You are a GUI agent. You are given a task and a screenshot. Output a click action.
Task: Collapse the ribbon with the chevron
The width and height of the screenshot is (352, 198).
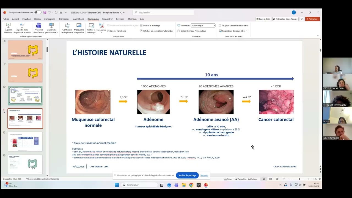(x=318, y=36)
